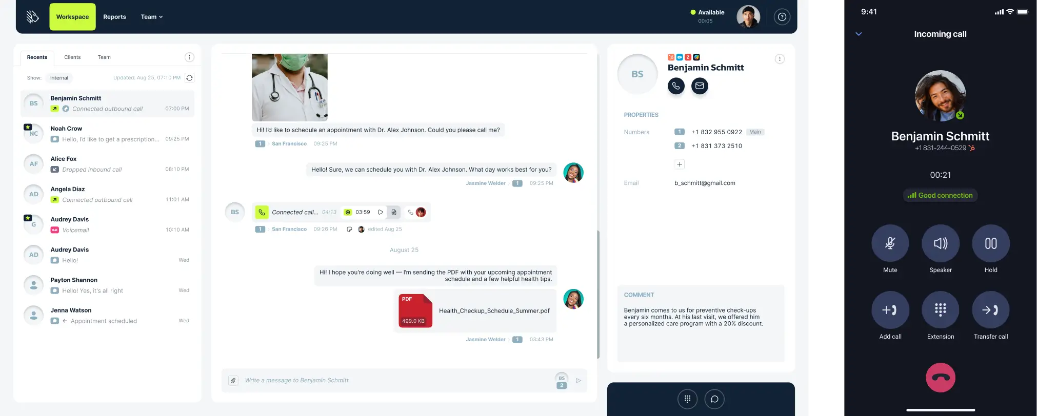Put the call on Hold
Image resolution: width=1037 pixels, height=416 pixels.
990,243
